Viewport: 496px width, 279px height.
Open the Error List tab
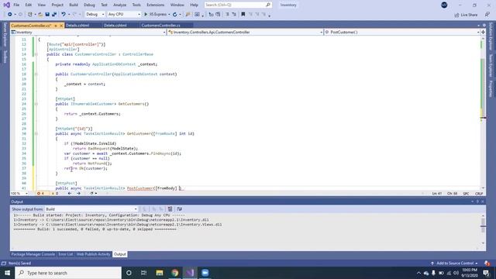coord(65,254)
